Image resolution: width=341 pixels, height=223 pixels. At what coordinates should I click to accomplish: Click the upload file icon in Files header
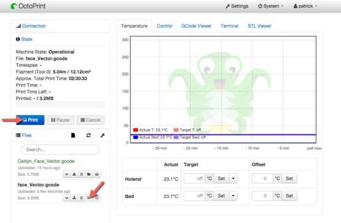click(x=73, y=135)
